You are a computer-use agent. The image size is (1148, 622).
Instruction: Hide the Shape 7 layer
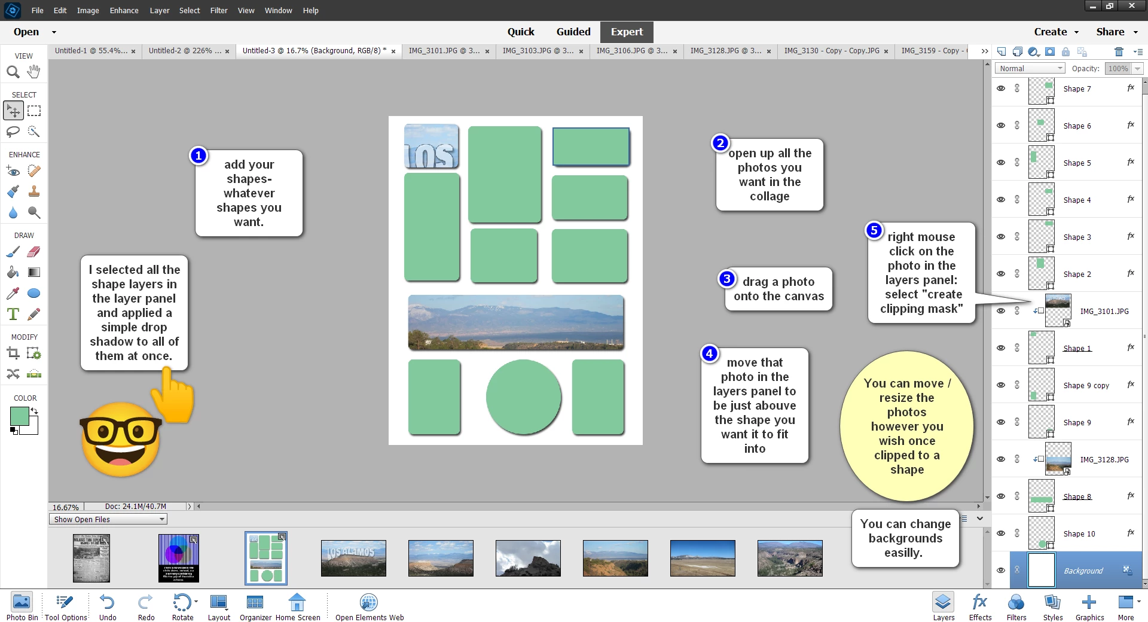(x=1001, y=89)
